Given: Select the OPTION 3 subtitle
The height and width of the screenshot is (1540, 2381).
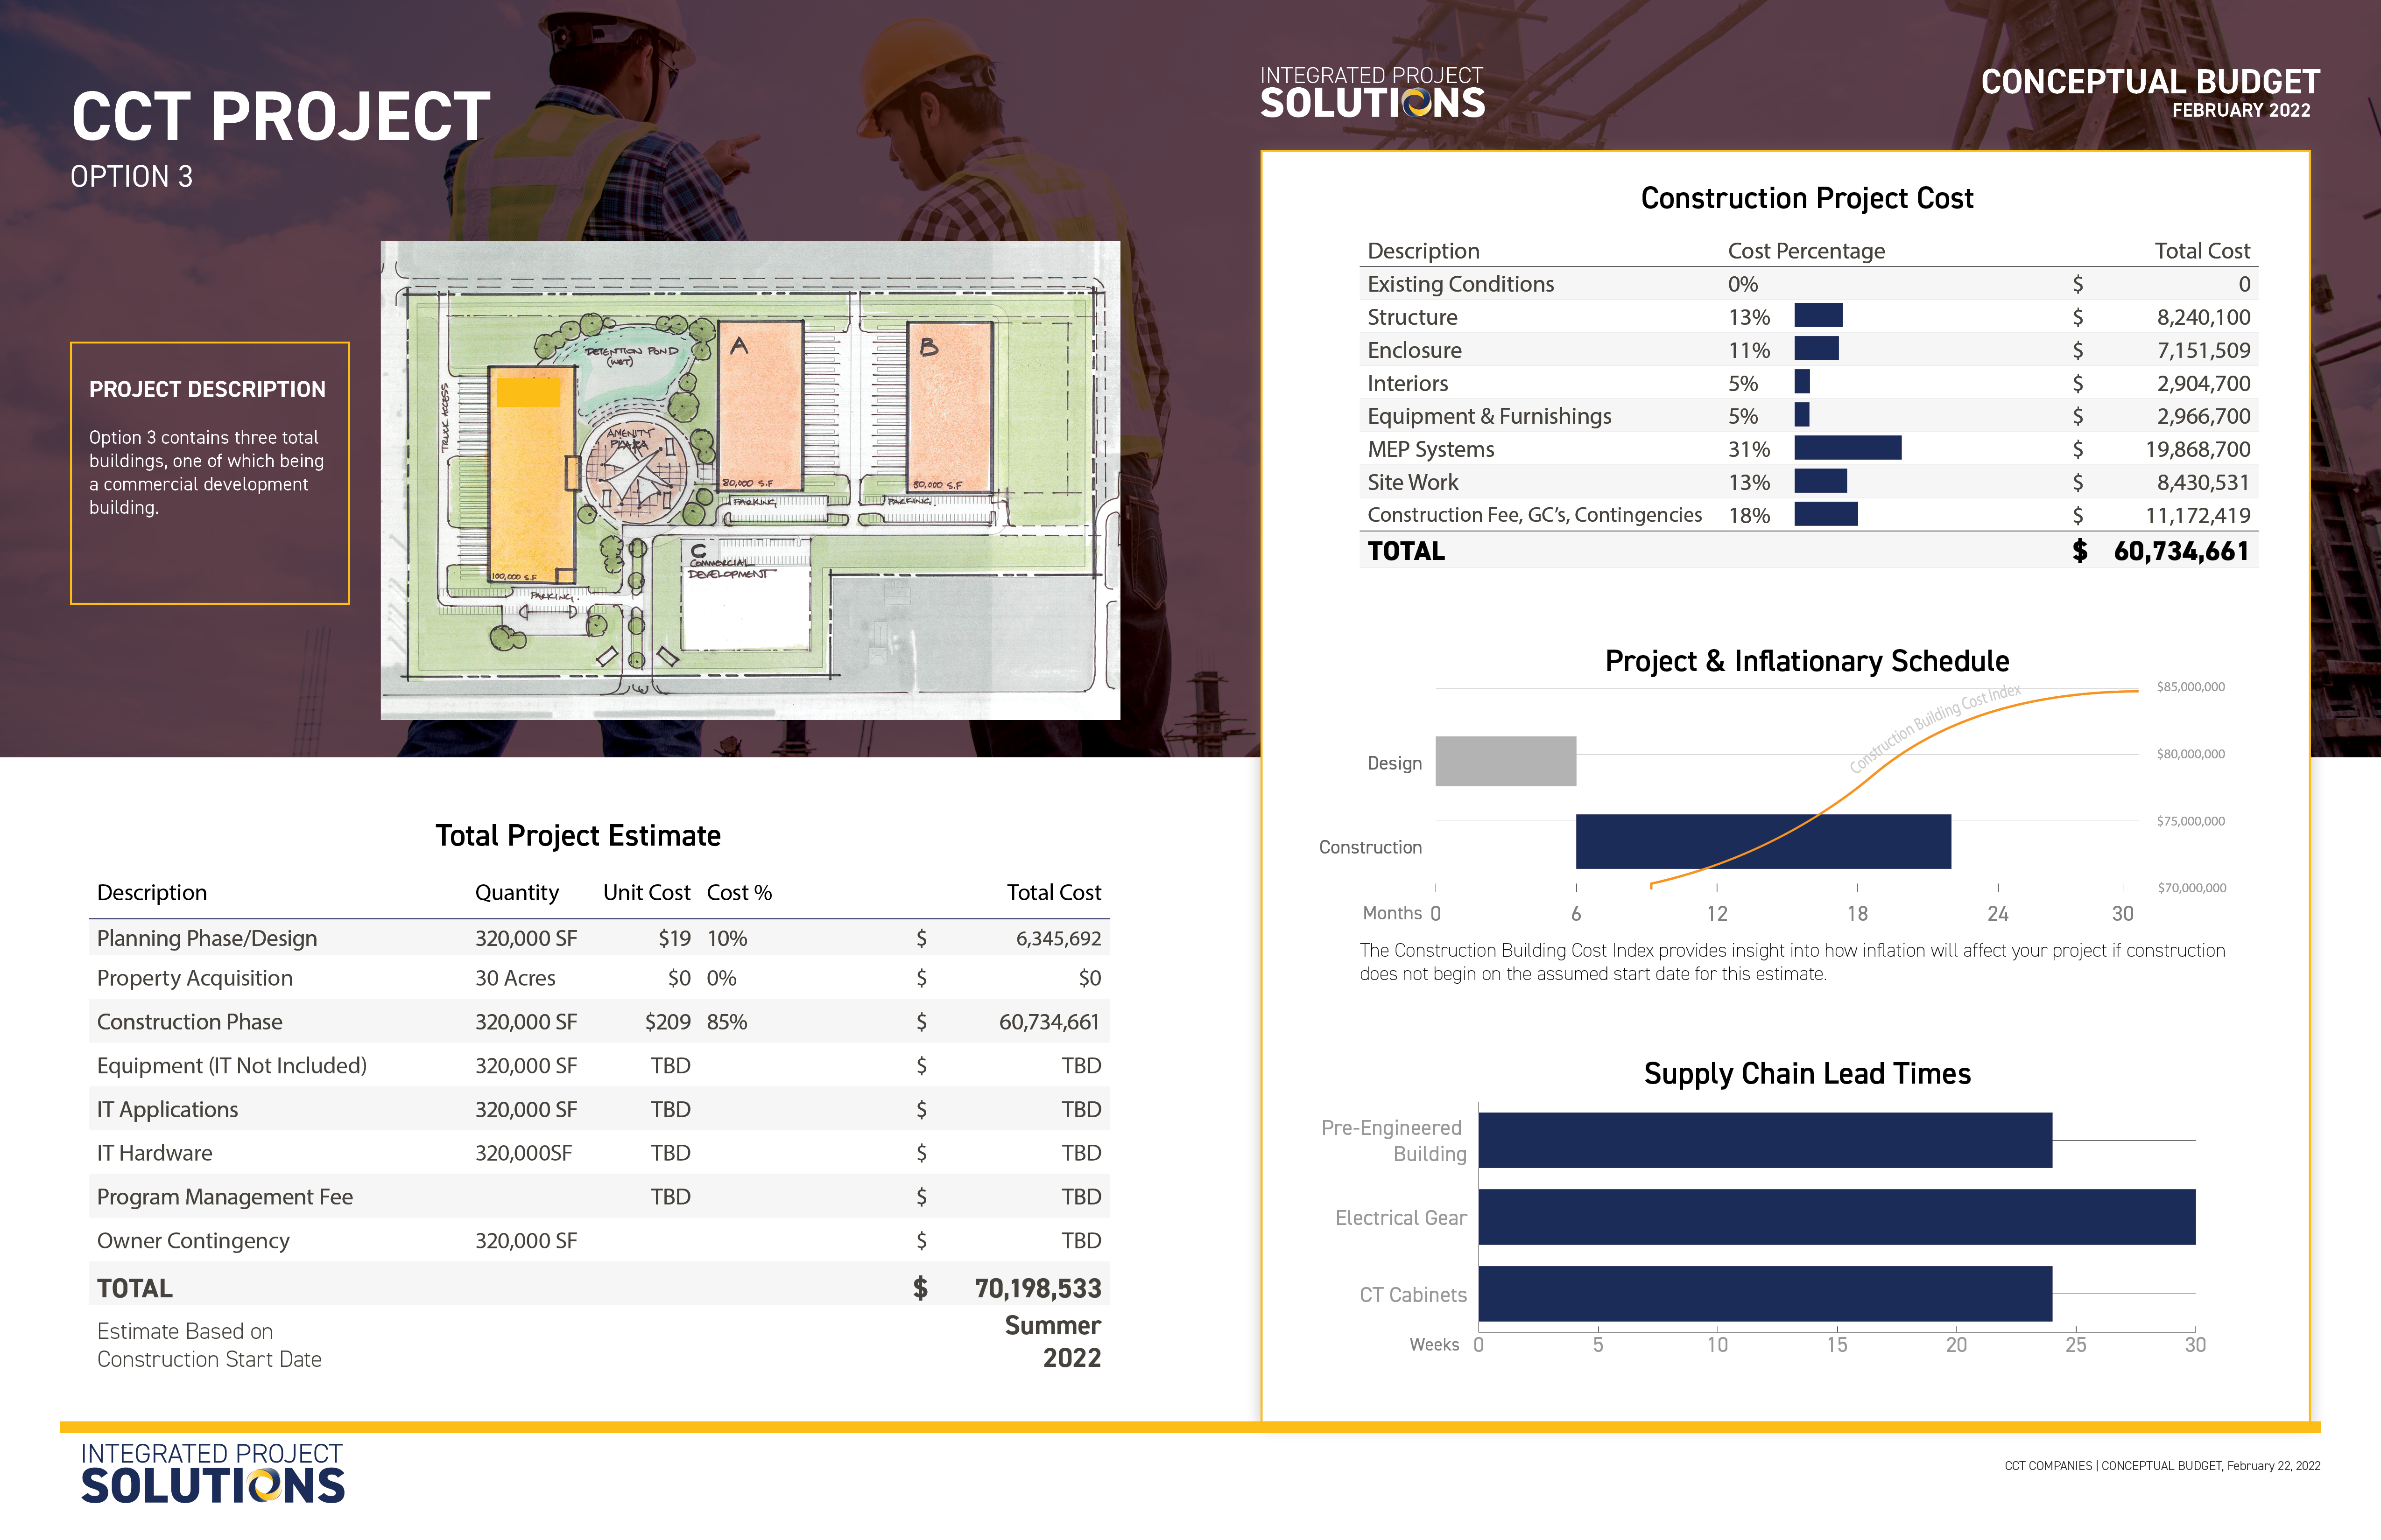Looking at the screenshot, I should click(x=131, y=177).
